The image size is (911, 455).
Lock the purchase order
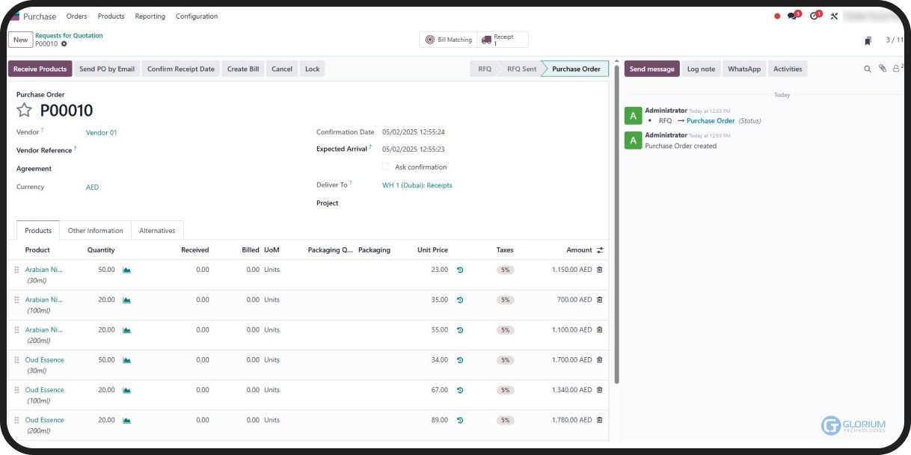click(313, 69)
